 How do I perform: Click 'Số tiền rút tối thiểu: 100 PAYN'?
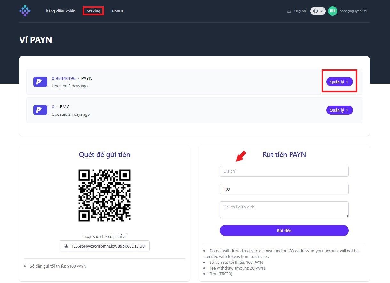tap(236, 263)
